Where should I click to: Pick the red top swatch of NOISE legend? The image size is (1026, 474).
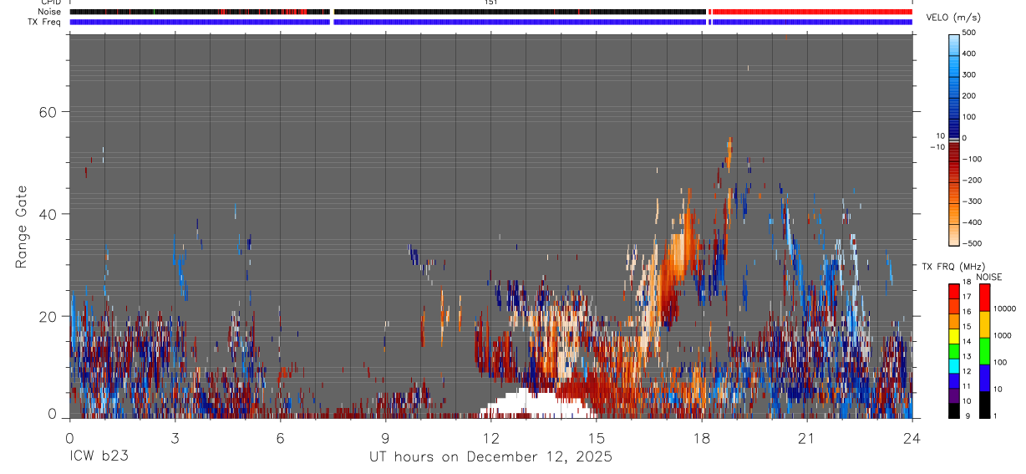[x=983, y=298]
